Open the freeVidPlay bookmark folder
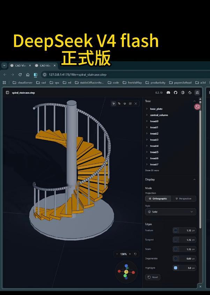The width and height of the screenshot is (210, 295). point(132,82)
